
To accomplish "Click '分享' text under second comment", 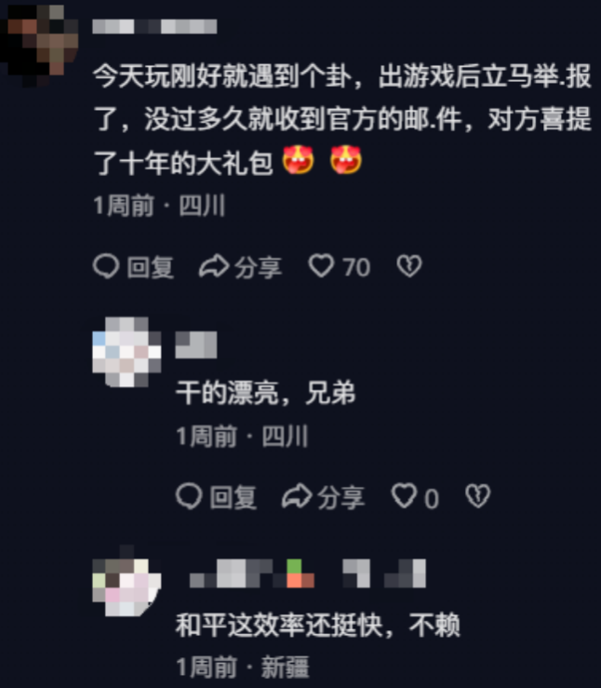I will [341, 497].
